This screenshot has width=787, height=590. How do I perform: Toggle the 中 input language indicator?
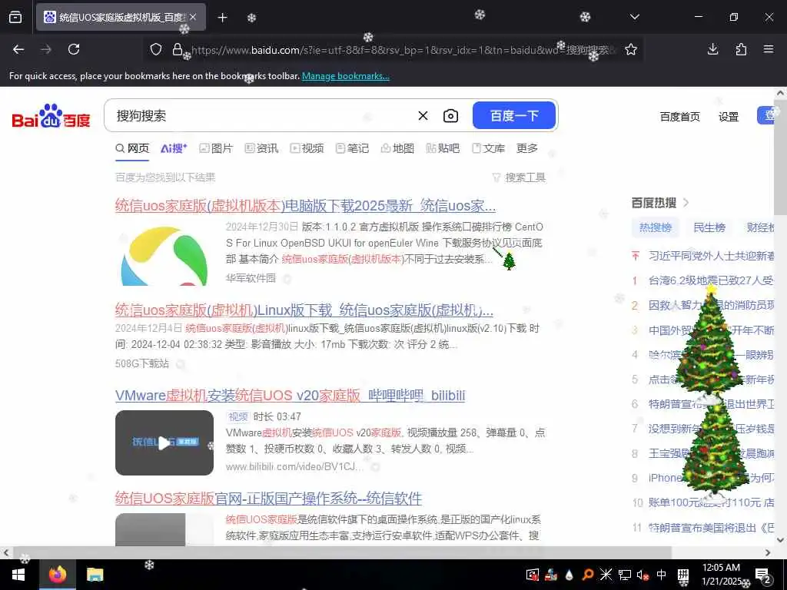pos(662,575)
